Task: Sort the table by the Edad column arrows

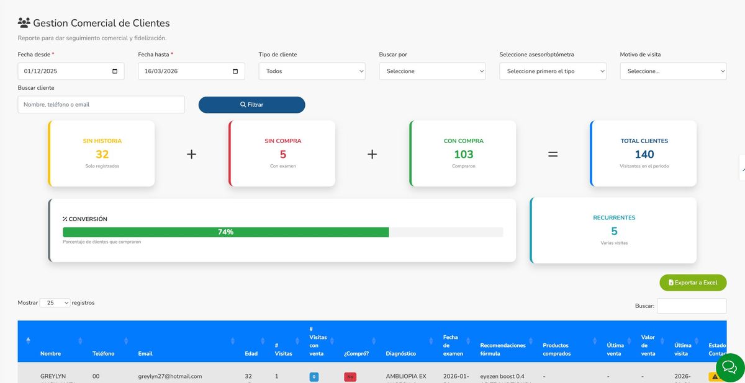Action: pyautogui.click(x=261, y=341)
